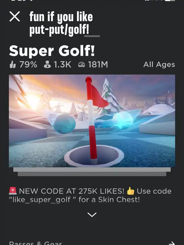Open Passes & Gear with the right arrow
The width and height of the screenshot is (184, 245).
point(172,243)
